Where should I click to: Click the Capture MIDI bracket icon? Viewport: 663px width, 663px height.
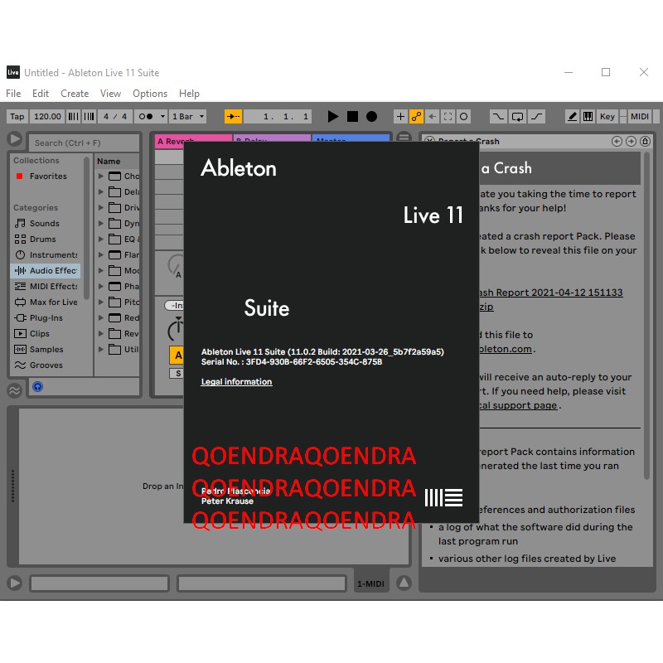tap(448, 116)
